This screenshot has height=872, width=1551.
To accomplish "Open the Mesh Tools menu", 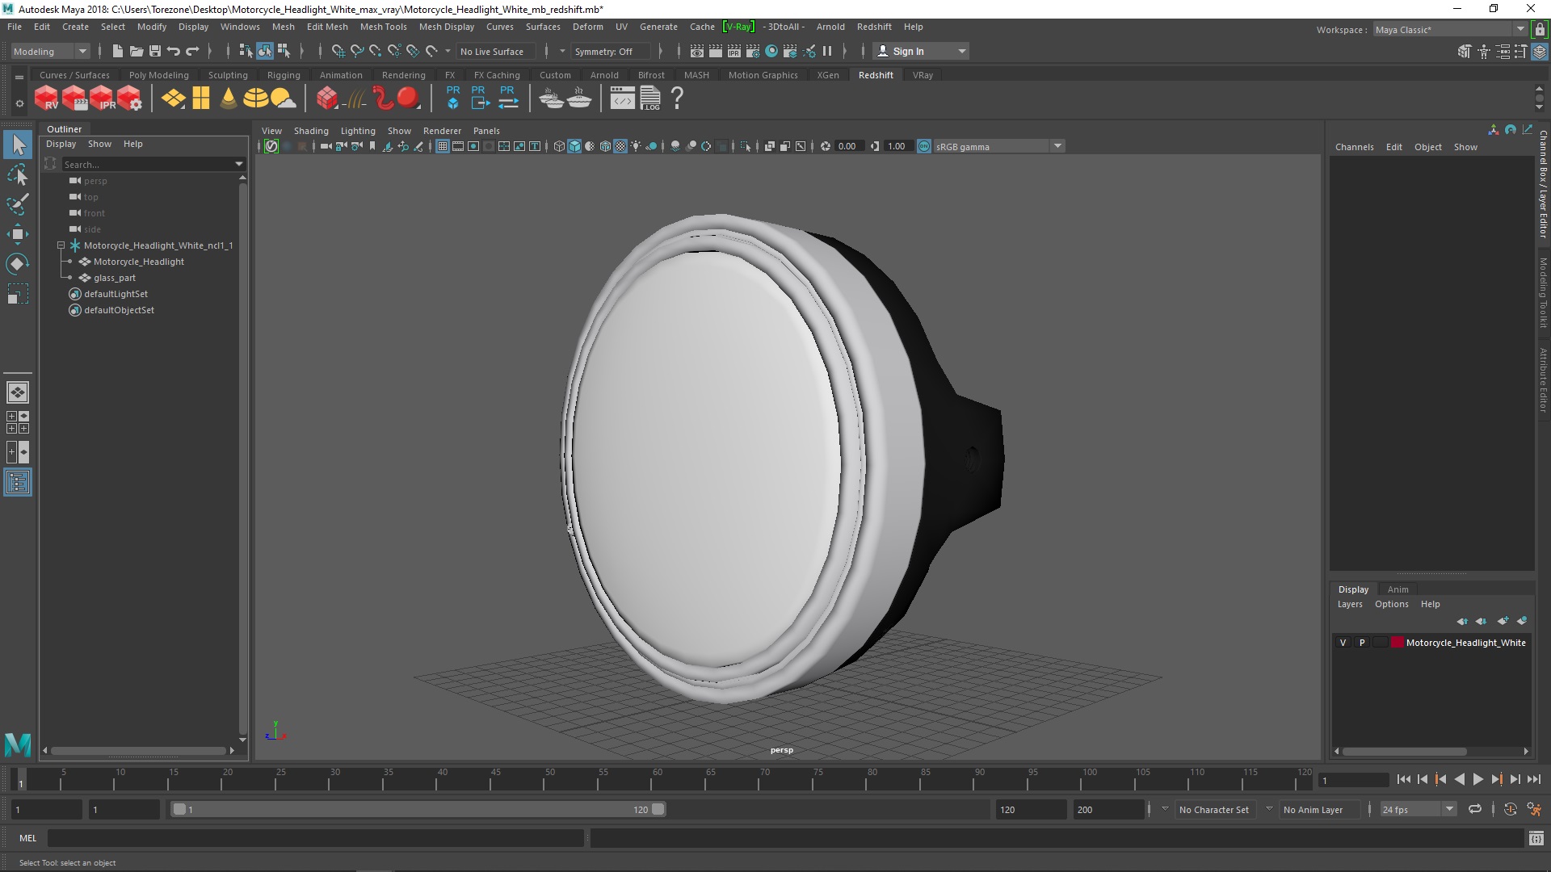I will point(383,27).
